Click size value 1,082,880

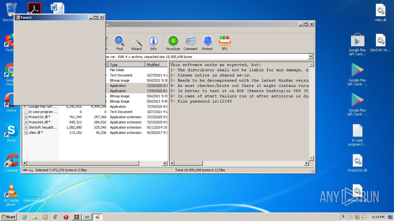click(74, 127)
